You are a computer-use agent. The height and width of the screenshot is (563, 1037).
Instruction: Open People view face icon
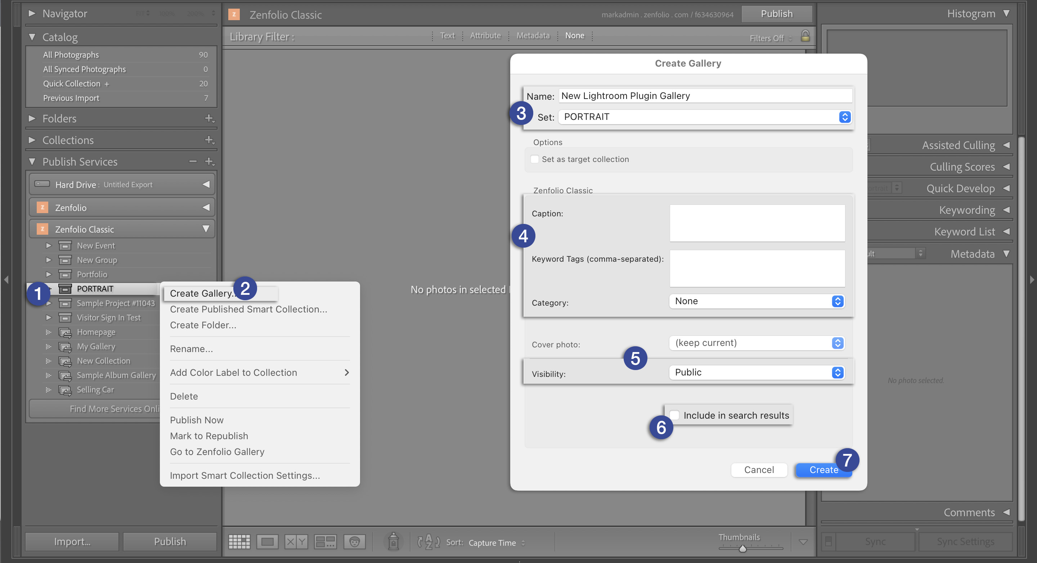354,542
